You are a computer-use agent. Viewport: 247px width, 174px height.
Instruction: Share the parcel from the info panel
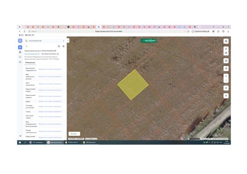tap(64, 46)
